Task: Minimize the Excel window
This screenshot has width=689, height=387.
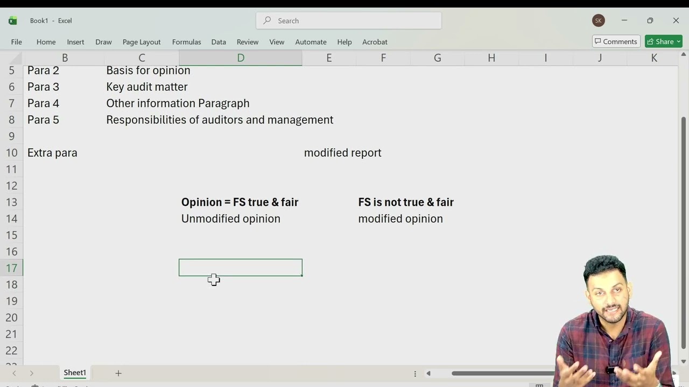Action: tap(624, 20)
